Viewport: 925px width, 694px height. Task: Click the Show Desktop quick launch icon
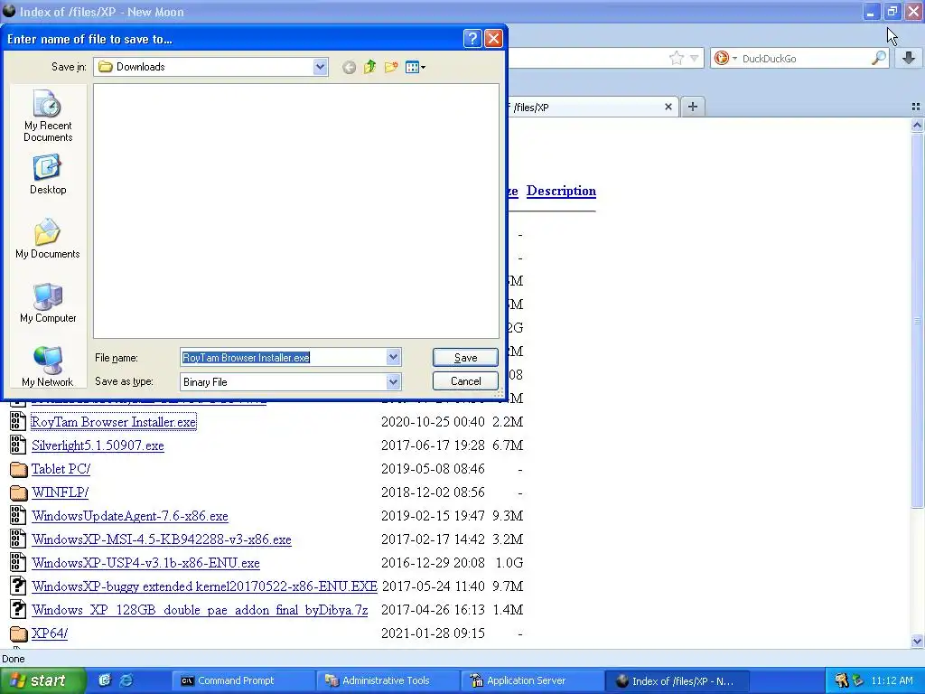click(105, 680)
